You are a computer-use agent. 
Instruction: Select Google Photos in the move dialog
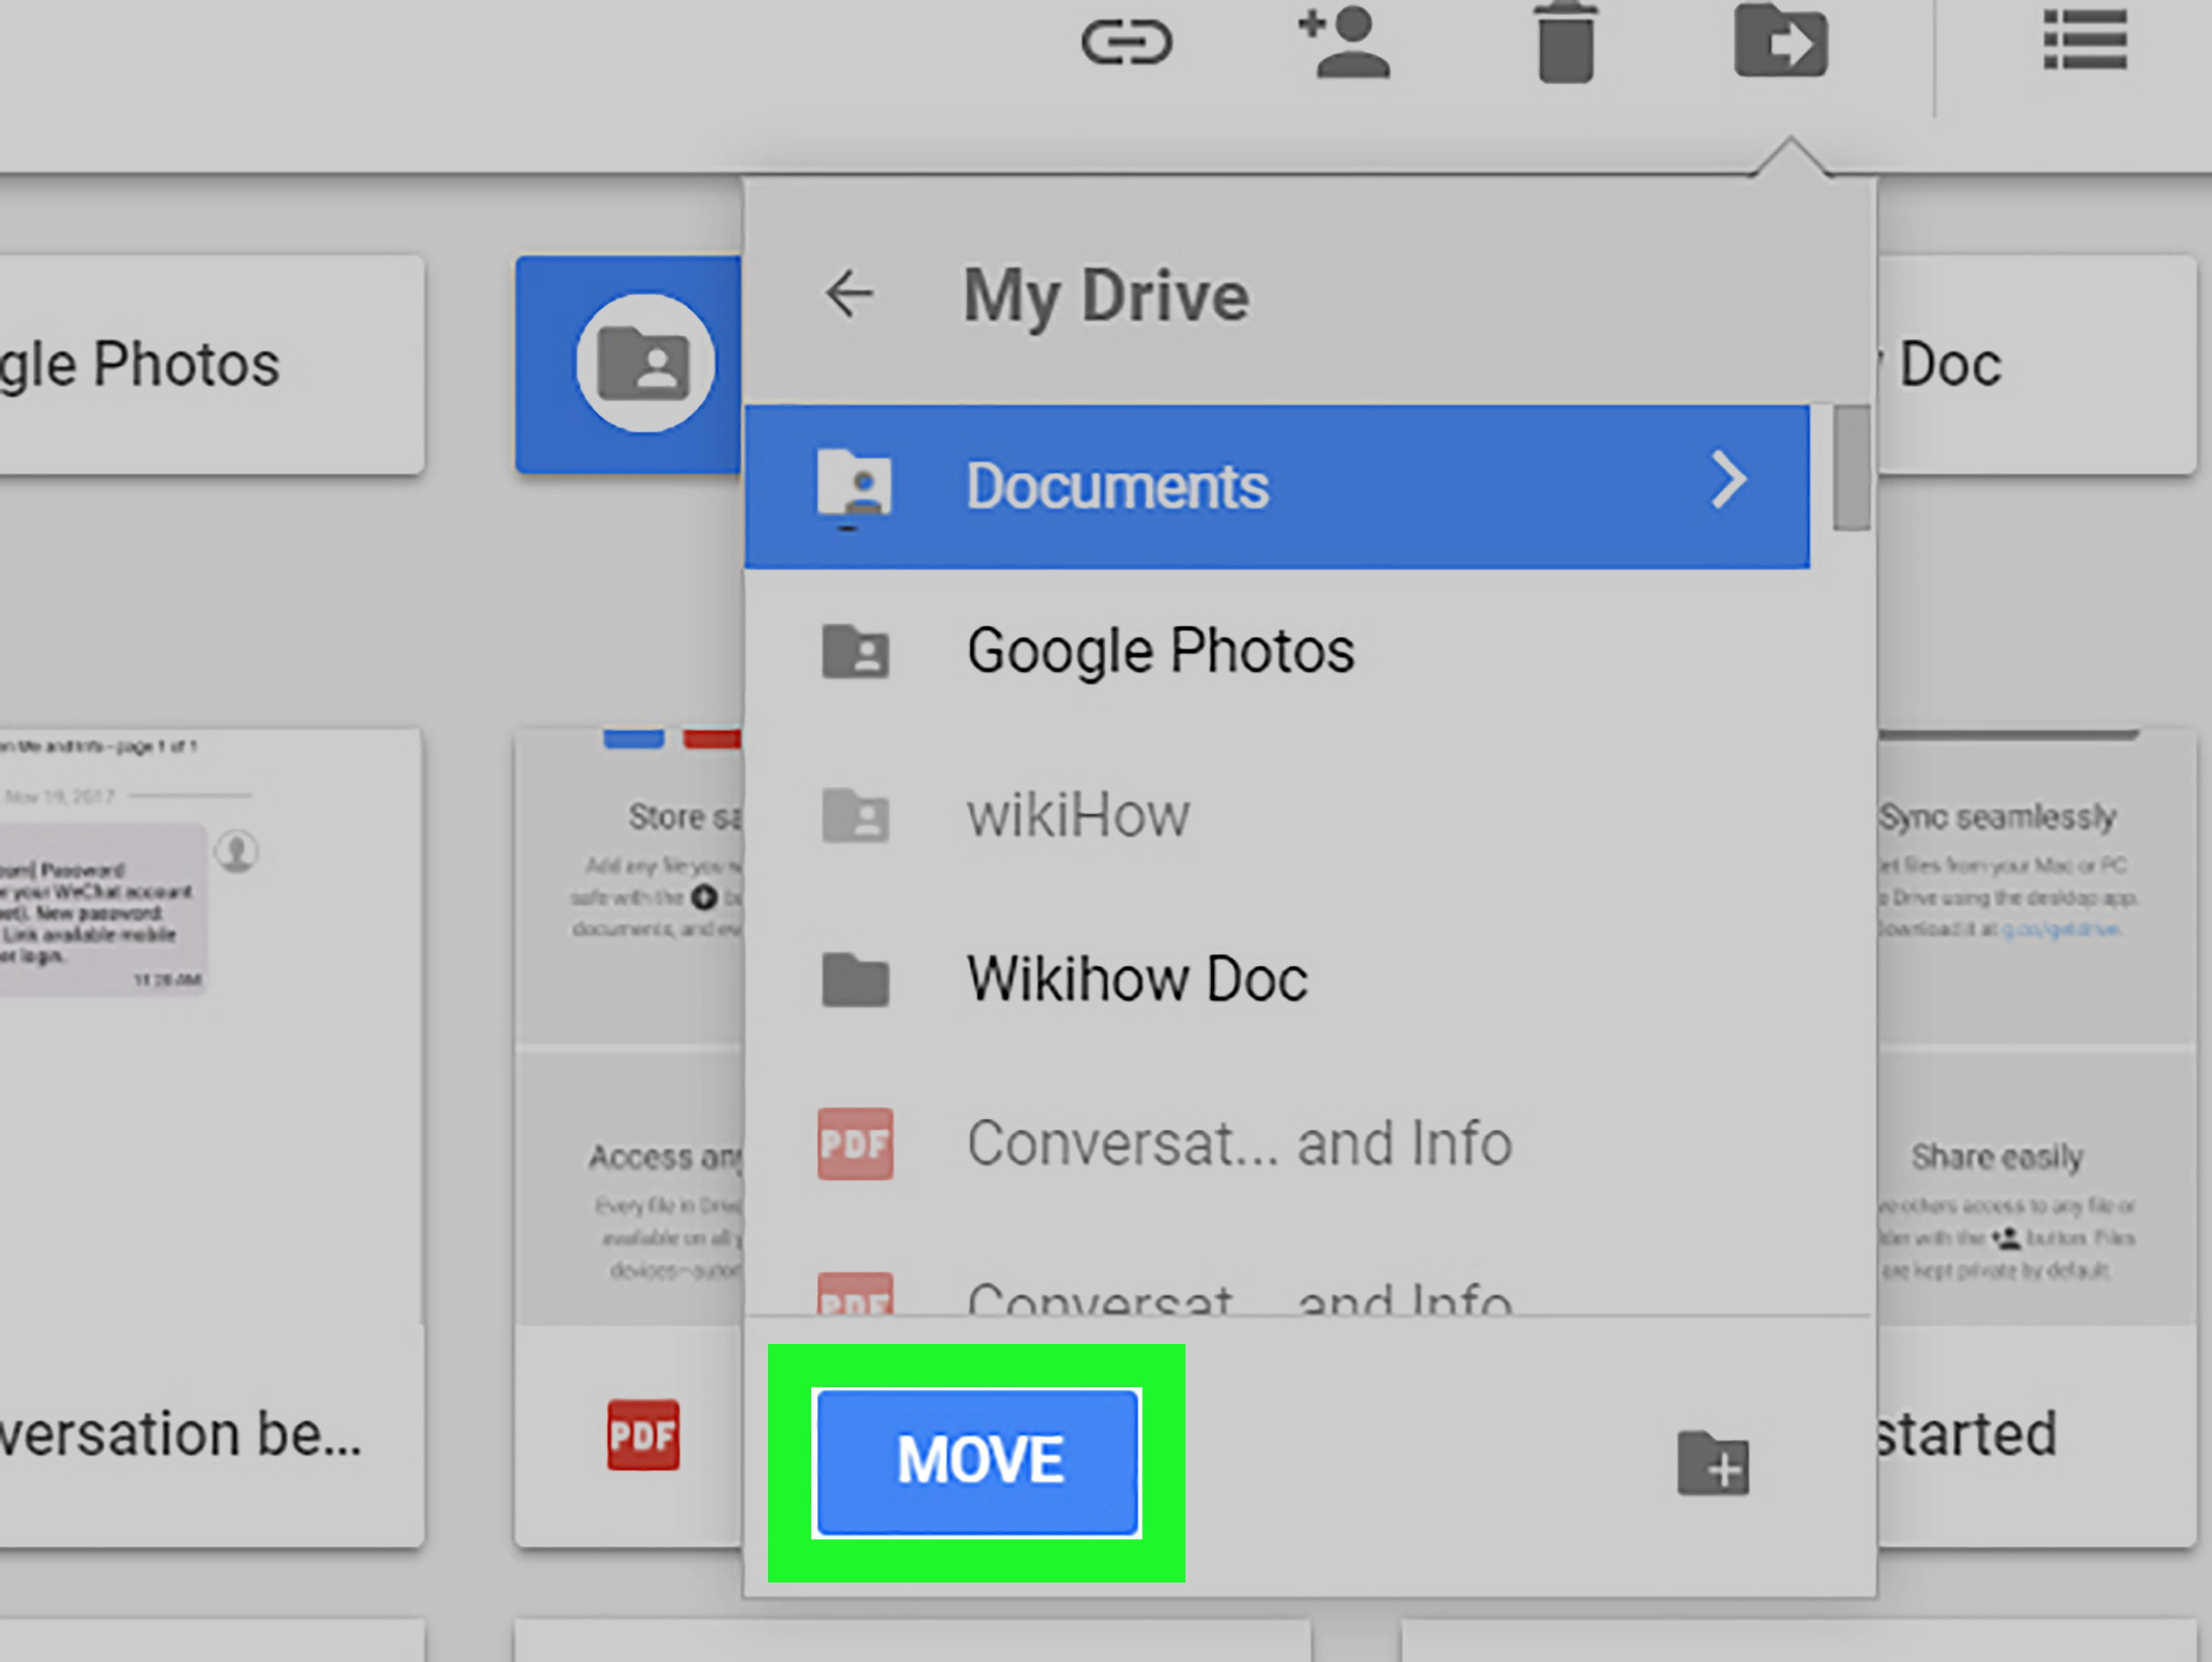click(1277, 652)
